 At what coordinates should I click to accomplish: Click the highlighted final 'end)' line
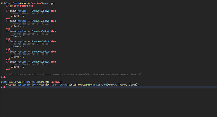click(3, 87)
